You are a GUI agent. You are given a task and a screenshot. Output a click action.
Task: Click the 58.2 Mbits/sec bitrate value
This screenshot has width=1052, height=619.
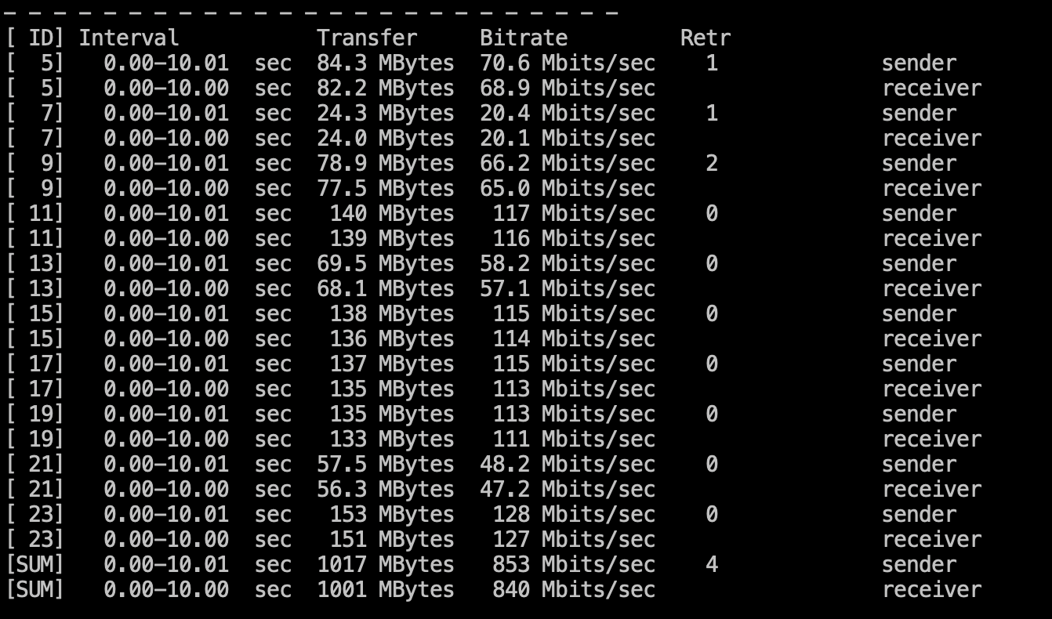coord(567,263)
